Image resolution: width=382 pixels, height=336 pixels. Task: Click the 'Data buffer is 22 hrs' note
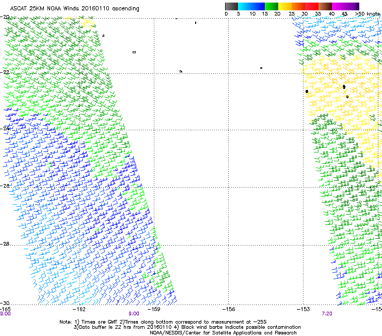coord(187,327)
